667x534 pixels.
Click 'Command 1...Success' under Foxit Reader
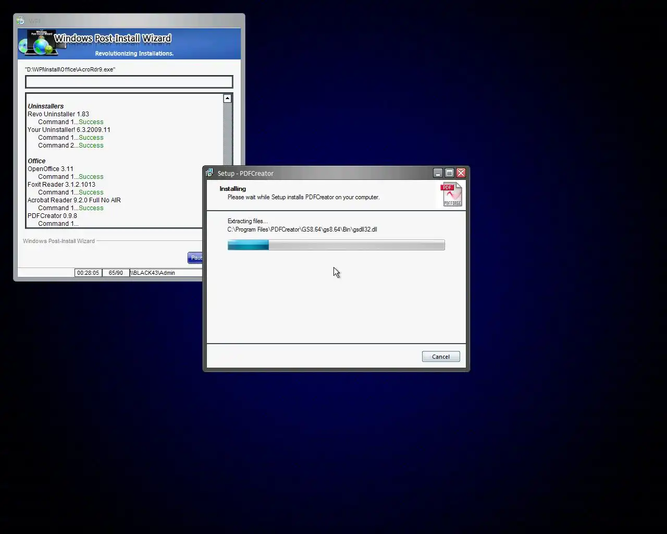point(71,192)
